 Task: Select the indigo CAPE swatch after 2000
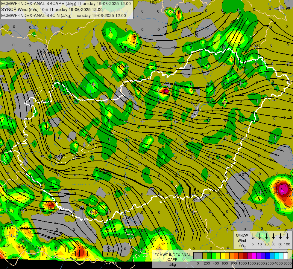[263, 256]
